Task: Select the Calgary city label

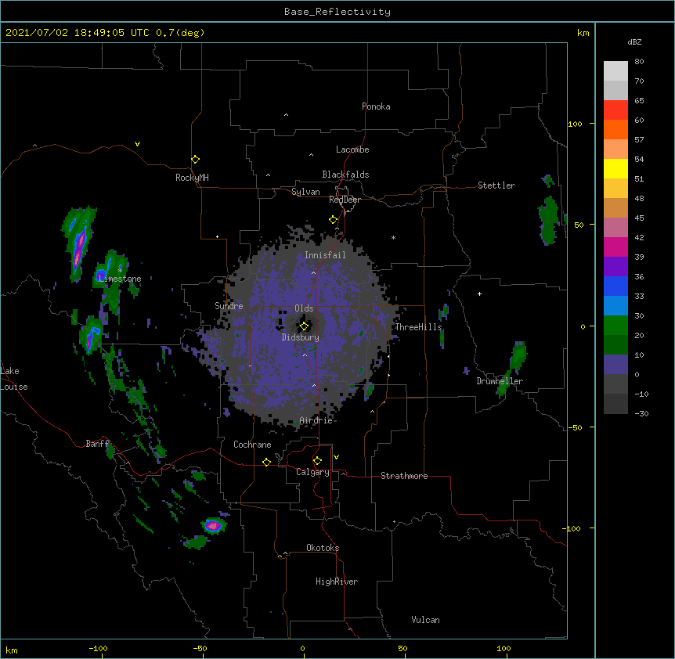Action: tap(312, 472)
